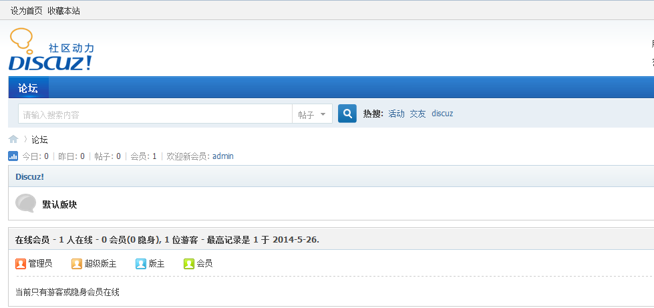Click the blue statistics bar chart icon
The height and width of the screenshot is (308, 654).
click(13, 156)
